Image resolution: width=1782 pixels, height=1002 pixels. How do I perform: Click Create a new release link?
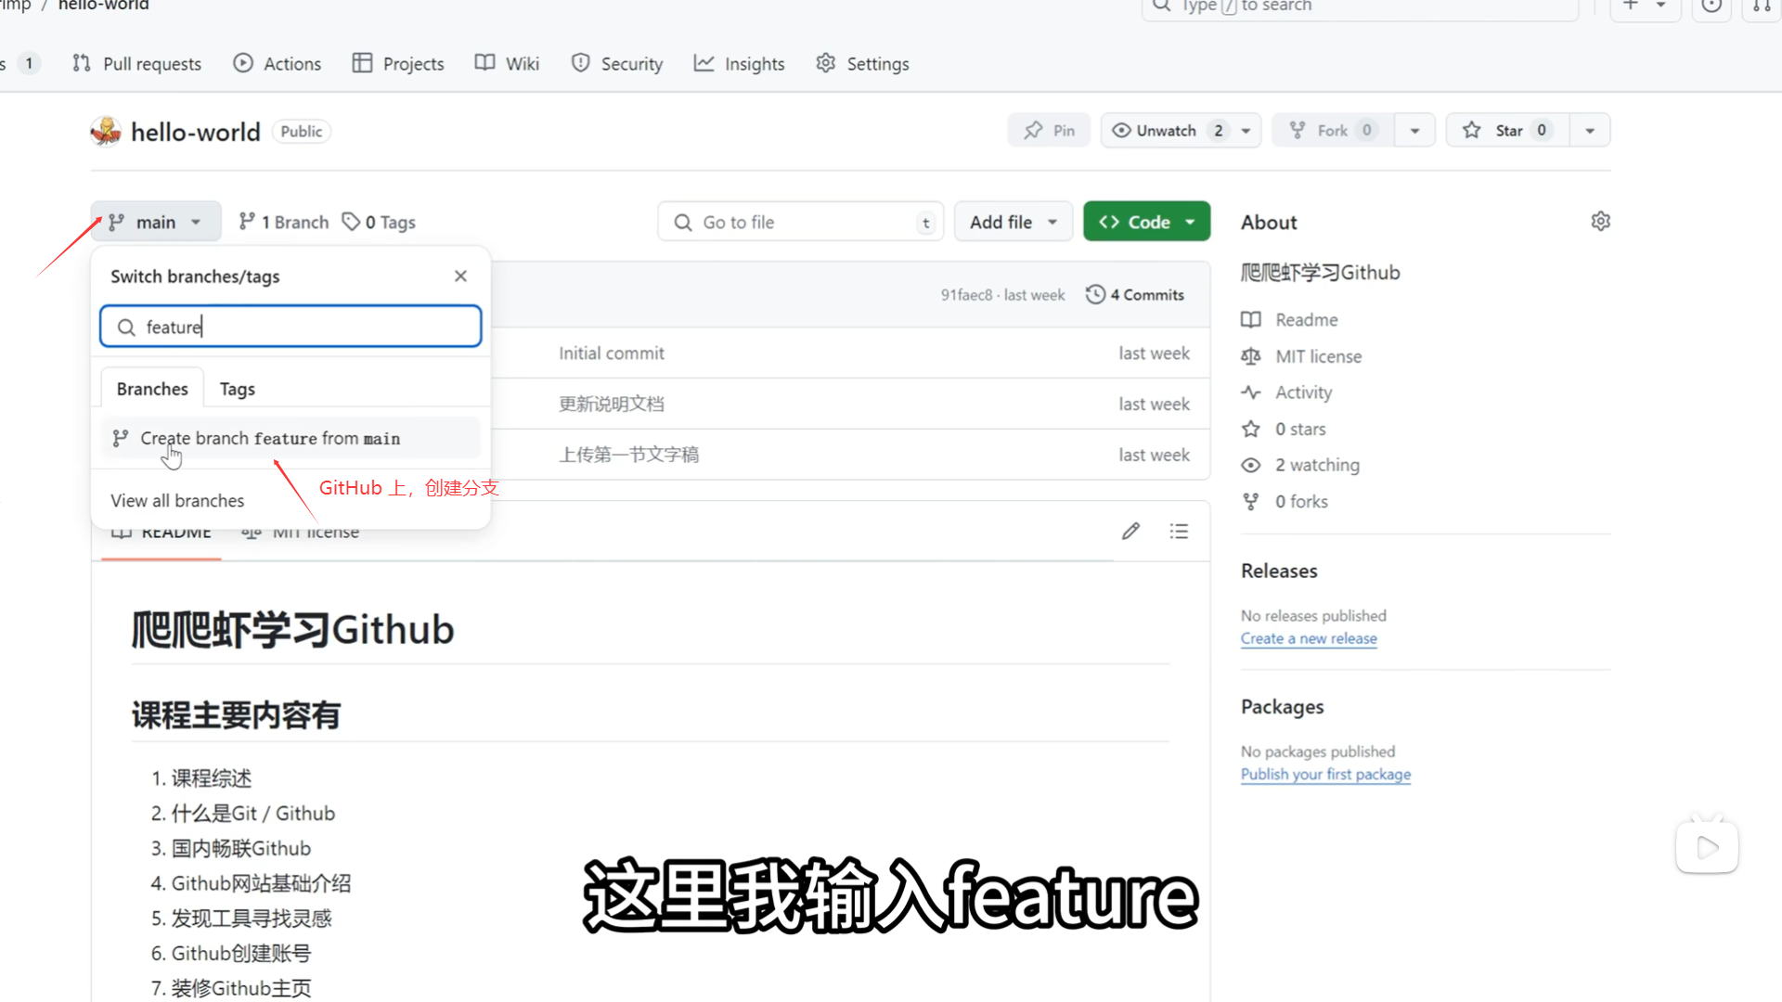tap(1309, 638)
